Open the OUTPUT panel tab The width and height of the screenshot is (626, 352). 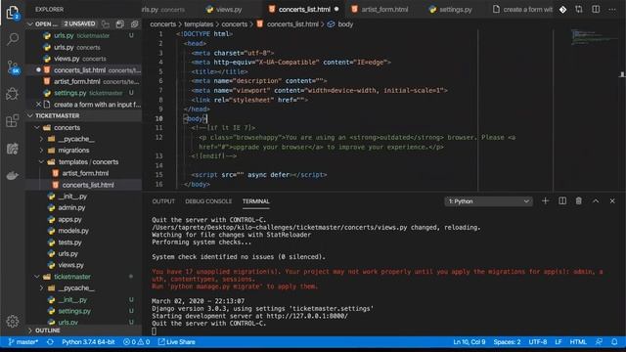click(163, 201)
